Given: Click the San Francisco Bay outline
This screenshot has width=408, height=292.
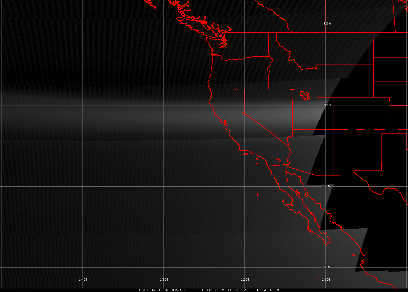Looking at the screenshot, I should pos(225,124).
